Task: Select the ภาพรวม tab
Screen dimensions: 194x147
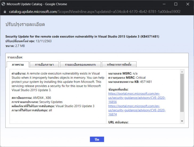Action: [x=18, y=64]
